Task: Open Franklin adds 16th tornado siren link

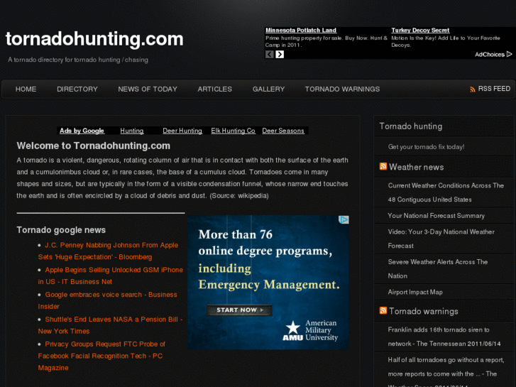Action: (444, 337)
